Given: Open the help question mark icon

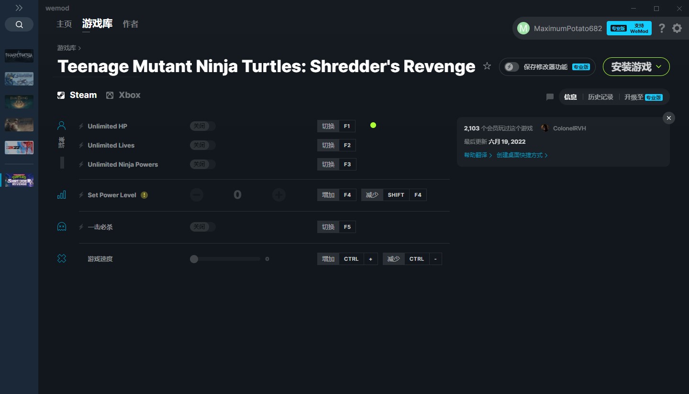Looking at the screenshot, I should click(x=662, y=28).
